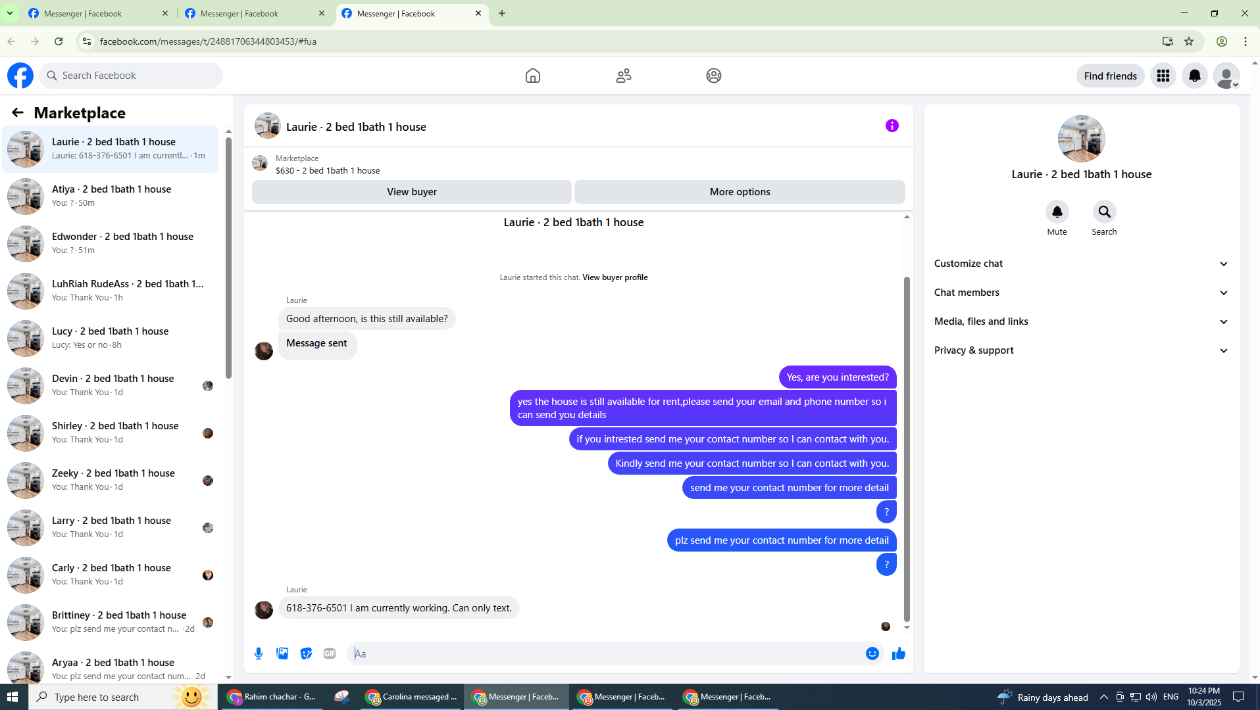Install app icon in address bar
This screenshot has width=1260, height=710.
pyautogui.click(x=1168, y=41)
